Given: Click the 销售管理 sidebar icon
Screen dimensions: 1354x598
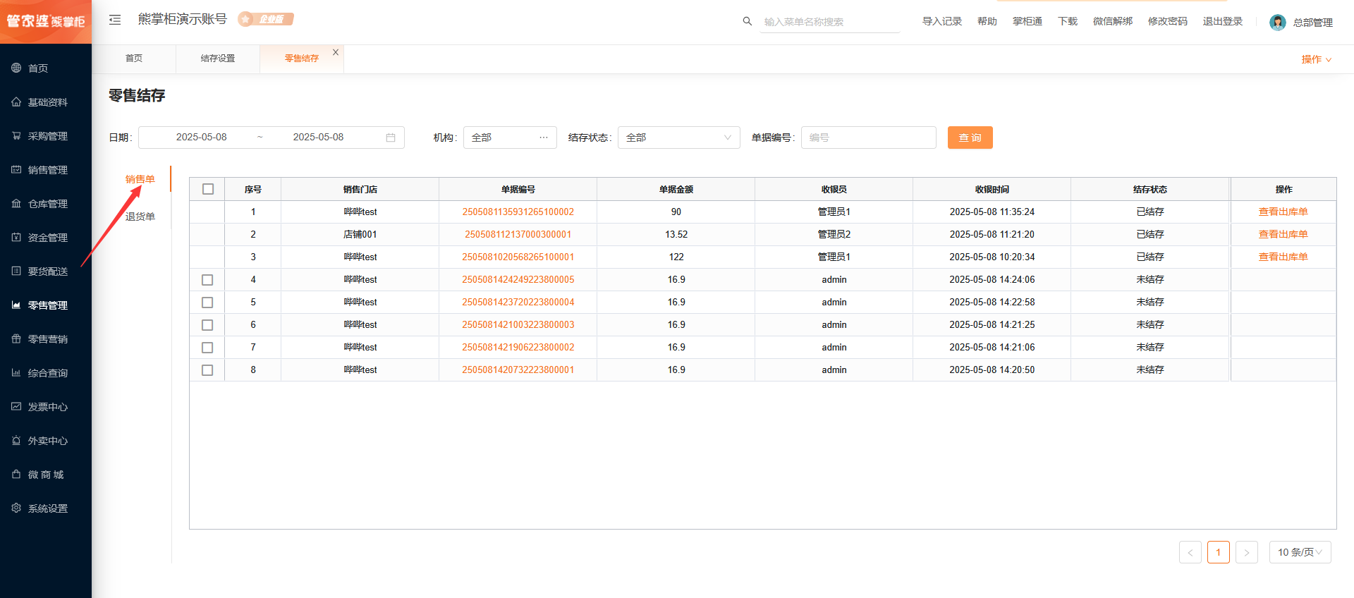Looking at the screenshot, I should 16,169.
